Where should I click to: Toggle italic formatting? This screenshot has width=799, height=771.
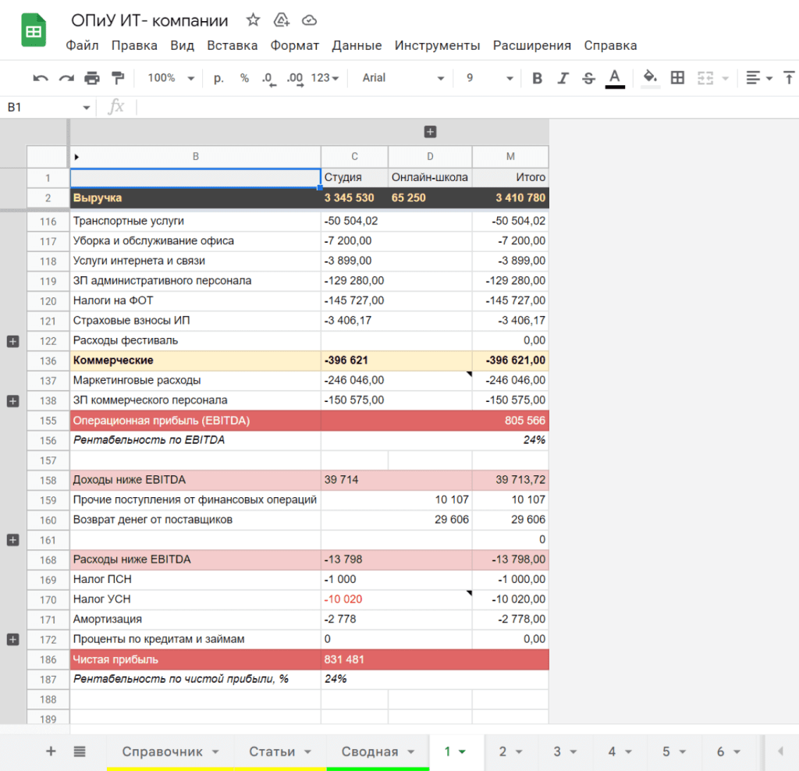[563, 78]
